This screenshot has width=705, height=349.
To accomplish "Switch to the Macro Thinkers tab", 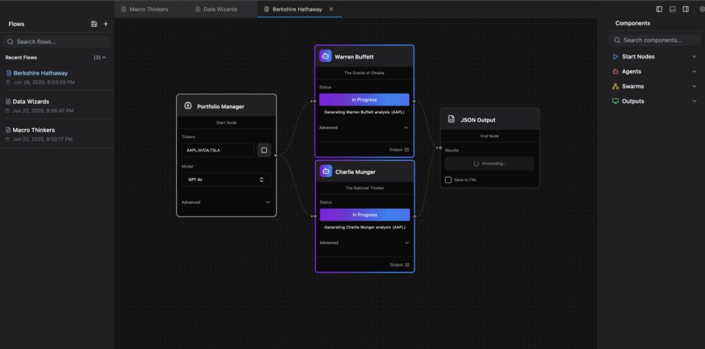I will point(148,9).
